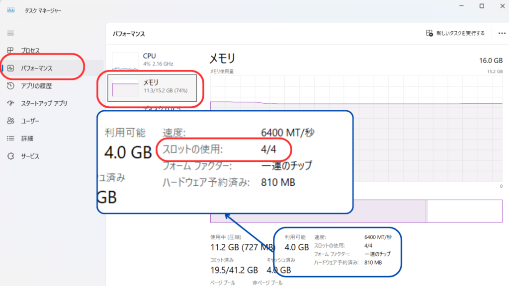
Task: Maximize the Task Manager window
Action: point(482,6)
